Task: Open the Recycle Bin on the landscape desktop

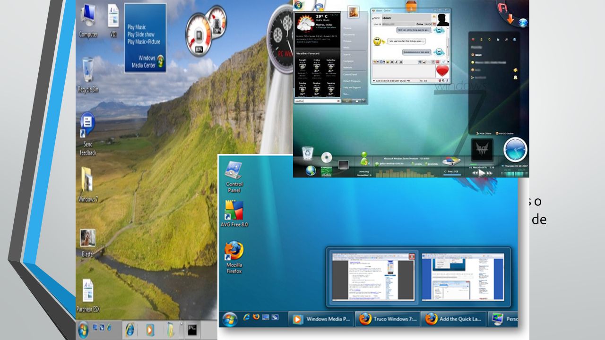Action: [x=88, y=75]
